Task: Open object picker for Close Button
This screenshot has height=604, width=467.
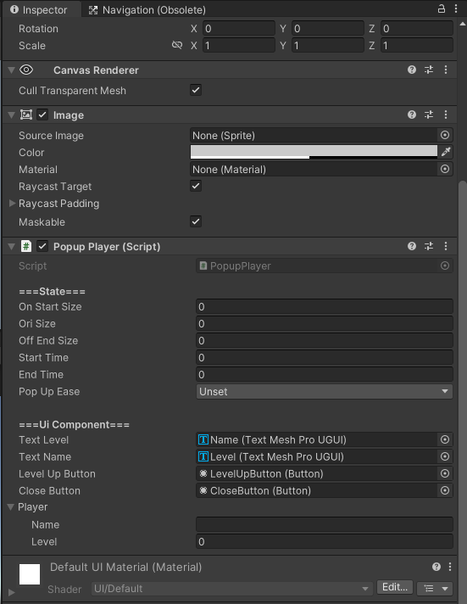Action: 445,490
